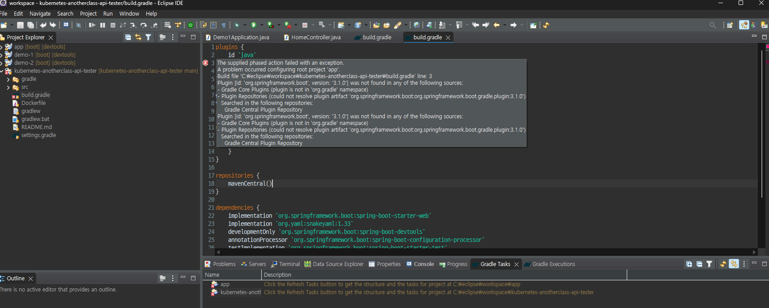Image resolution: width=769 pixels, height=308 pixels.
Task: Switch to Demo1Application.java tab
Action: coord(237,37)
